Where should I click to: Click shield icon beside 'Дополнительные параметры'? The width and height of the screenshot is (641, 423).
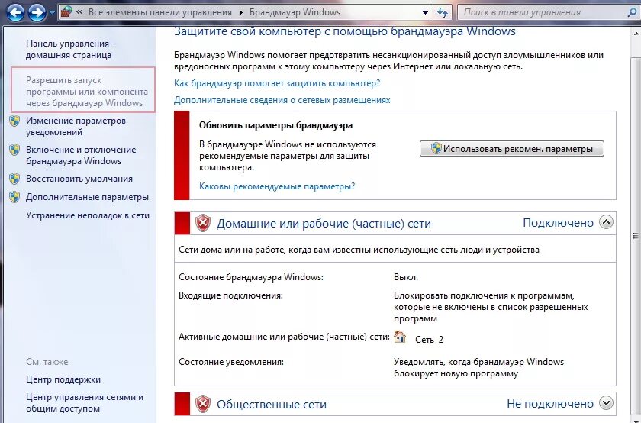tap(14, 197)
